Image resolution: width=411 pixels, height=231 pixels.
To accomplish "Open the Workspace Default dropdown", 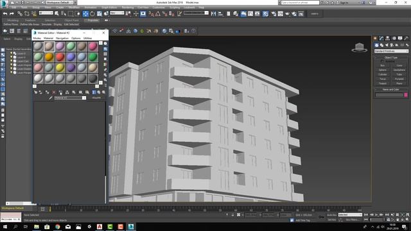I will pyautogui.click(x=60, y=3).
